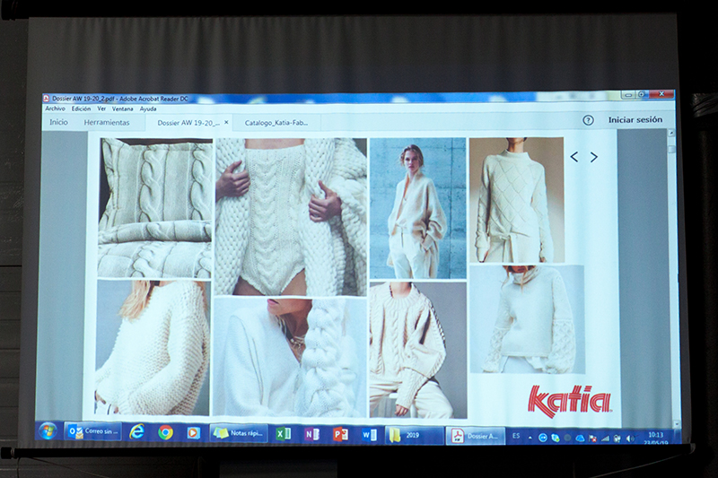
Task: Click the cloud sync tray icon
Action: point(580,439)
